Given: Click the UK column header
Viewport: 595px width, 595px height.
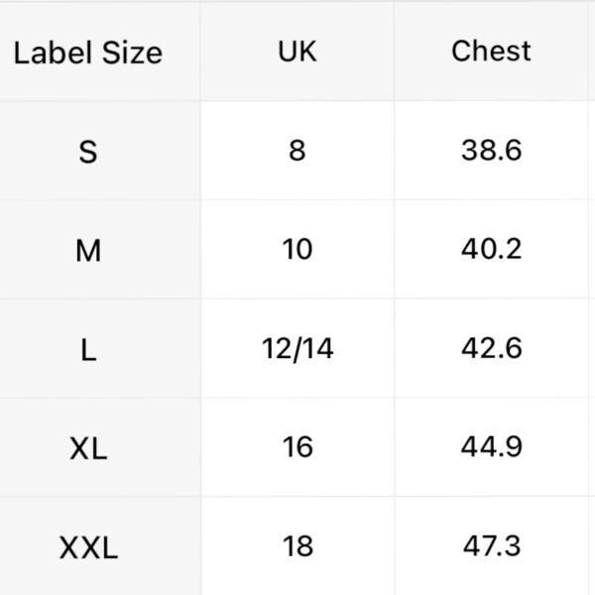Looking at the screenshot, I should click(x=297, y=52).
